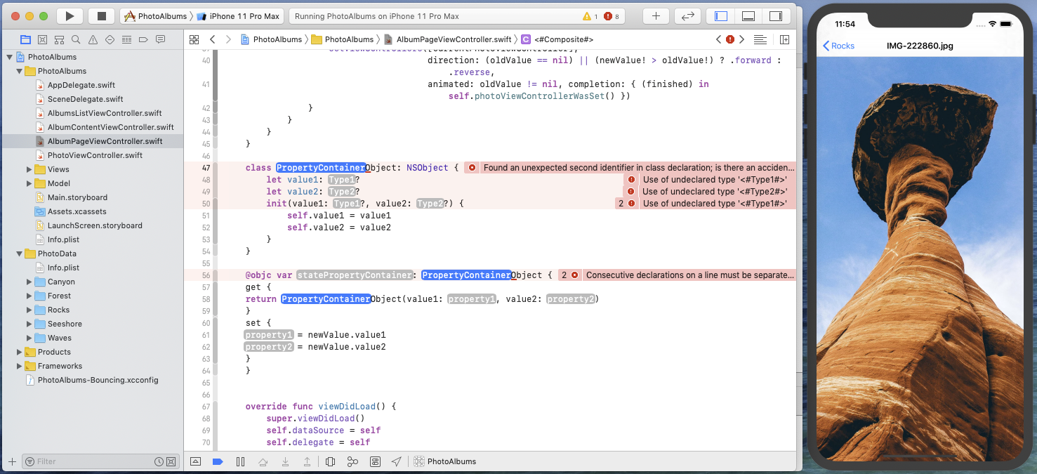This screenshot has width=1037, height=474.
Task: Show code review back-forth arrows button
Action: click(x=688, y=16)
